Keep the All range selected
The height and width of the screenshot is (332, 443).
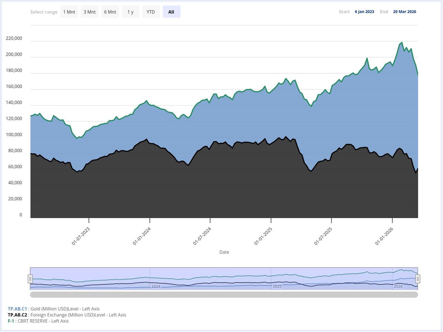(171, 11)
